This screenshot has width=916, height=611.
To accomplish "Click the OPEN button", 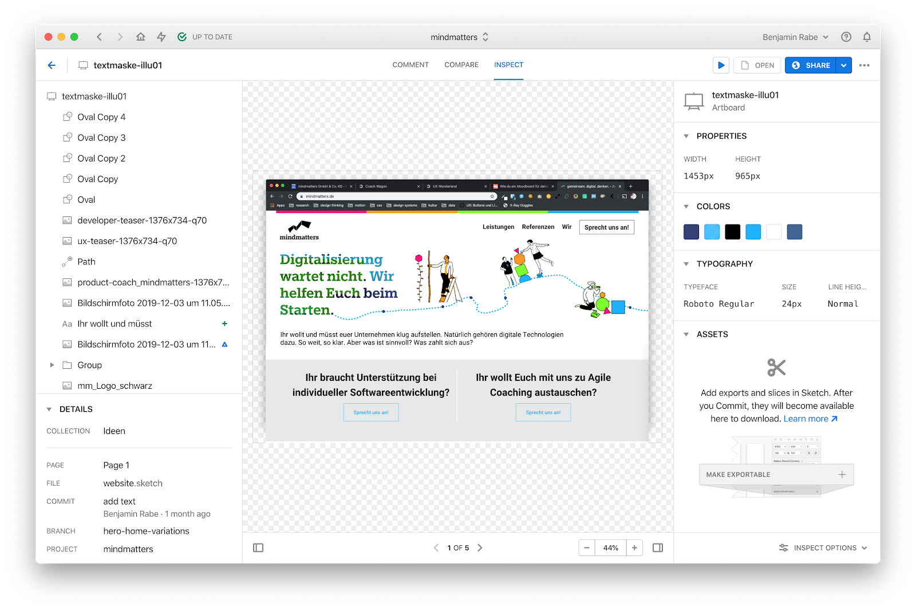I will click(757, 65).
